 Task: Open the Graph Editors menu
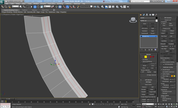[x=51, y=4]
